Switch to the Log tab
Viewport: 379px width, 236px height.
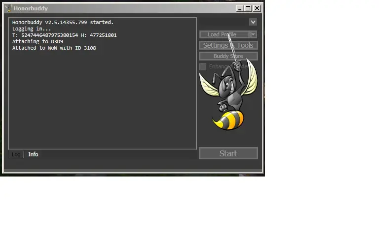pyautogui.click(x=16, y=154)
